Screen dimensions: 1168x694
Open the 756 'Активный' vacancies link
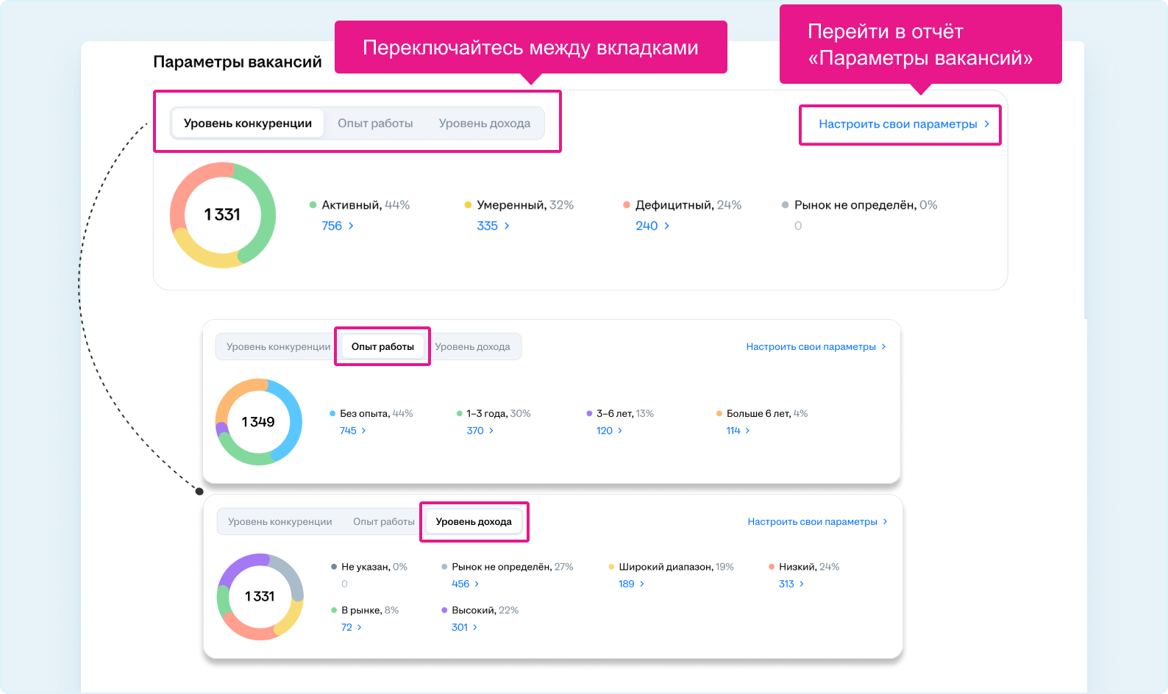[x=332, y=226]
